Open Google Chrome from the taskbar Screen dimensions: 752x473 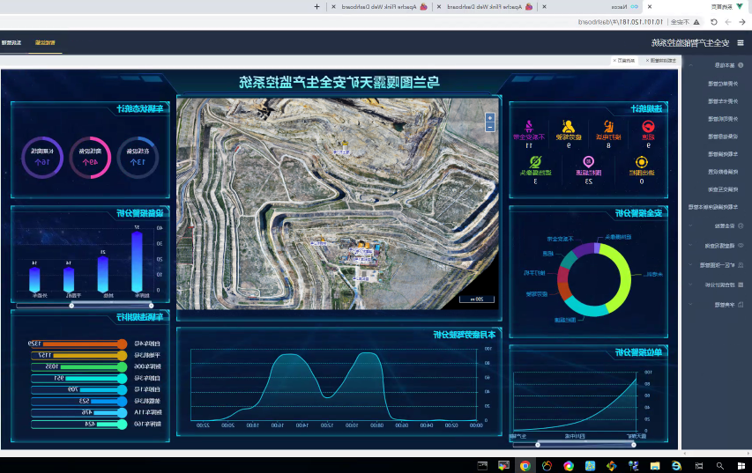[525, 465]
